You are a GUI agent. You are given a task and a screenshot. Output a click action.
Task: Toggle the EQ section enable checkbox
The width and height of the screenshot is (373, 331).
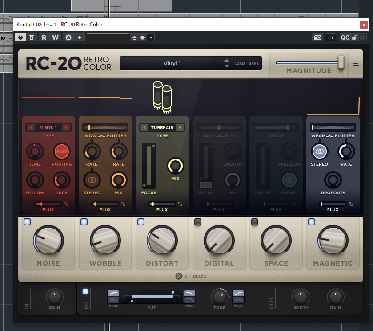pos(85,291)
